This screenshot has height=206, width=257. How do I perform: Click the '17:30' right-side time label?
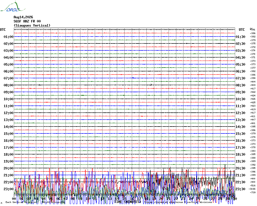pyautogui.click(x=240, y=147)
